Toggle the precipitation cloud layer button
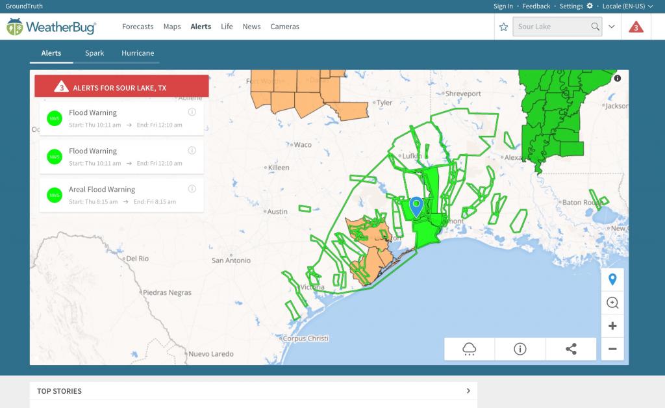The width and height of the screenshot is (665, 408). point(469,349)
